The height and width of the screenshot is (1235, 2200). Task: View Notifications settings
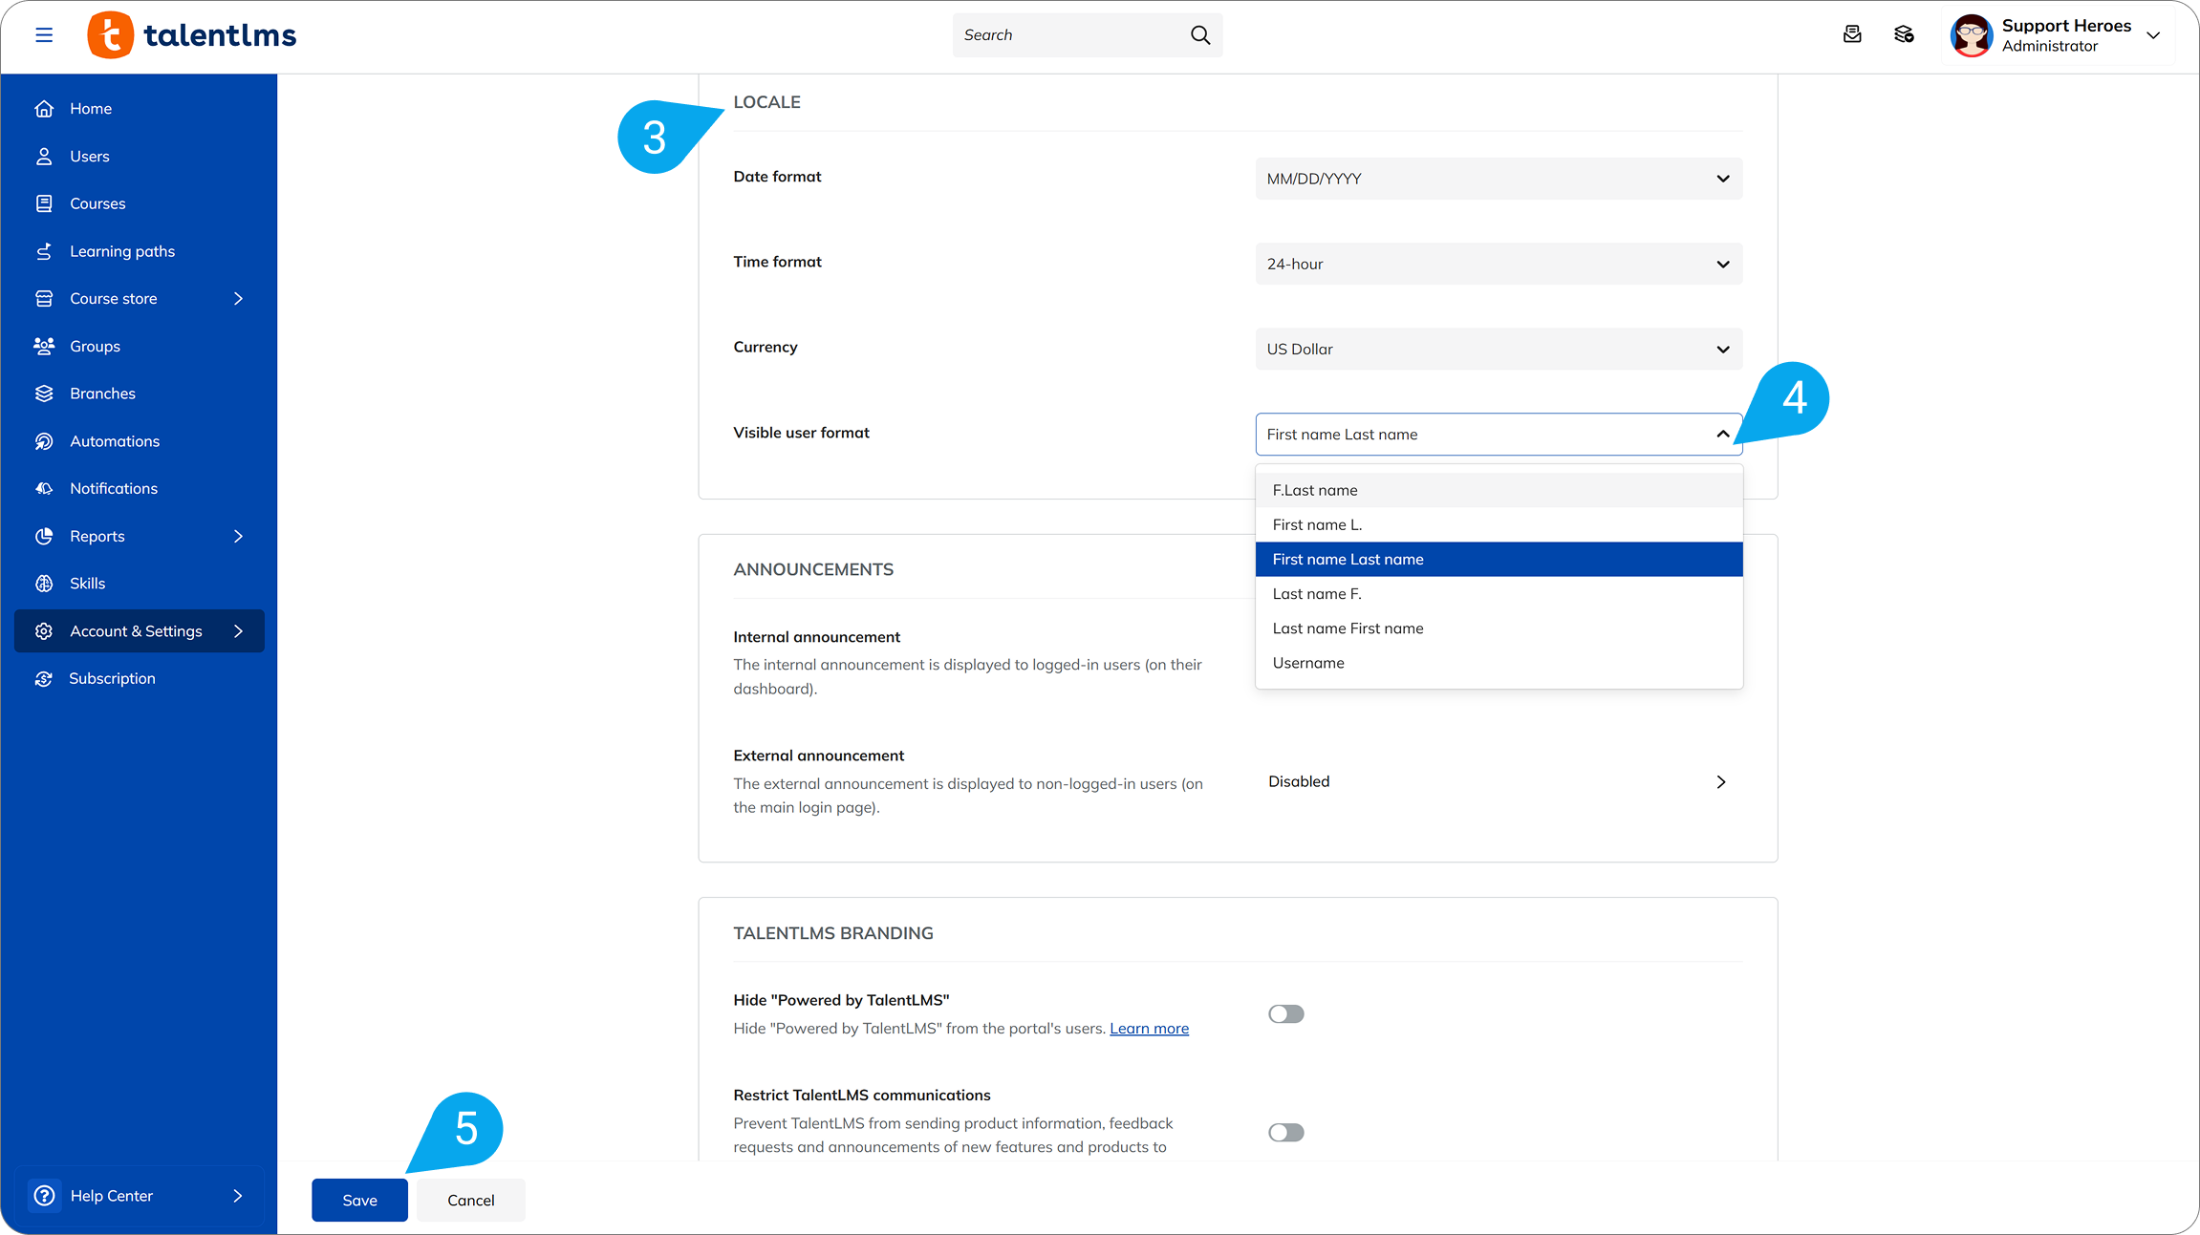114,488
